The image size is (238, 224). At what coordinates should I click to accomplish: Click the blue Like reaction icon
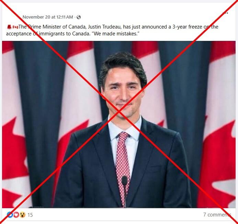10,215
